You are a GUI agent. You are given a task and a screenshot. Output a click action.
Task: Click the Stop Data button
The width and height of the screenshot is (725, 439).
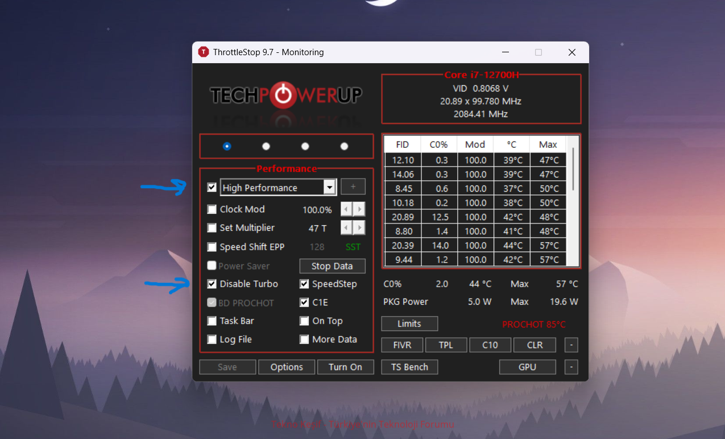coord(332,266)
